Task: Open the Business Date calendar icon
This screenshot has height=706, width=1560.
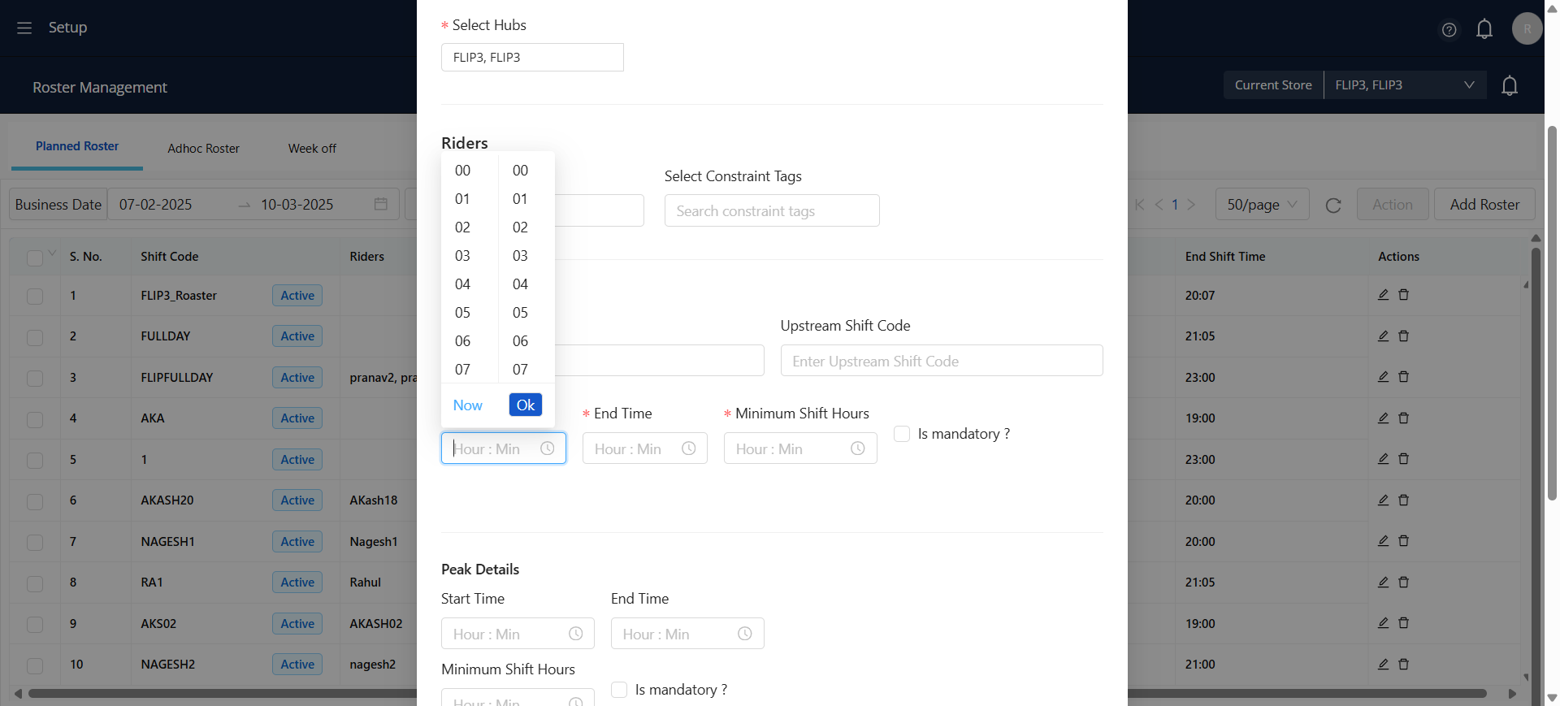Action: [380, 205]
